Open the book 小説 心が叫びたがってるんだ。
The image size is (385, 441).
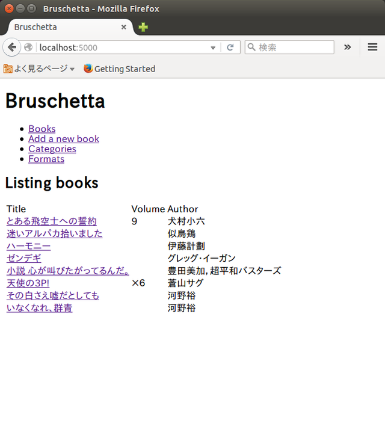68,271
